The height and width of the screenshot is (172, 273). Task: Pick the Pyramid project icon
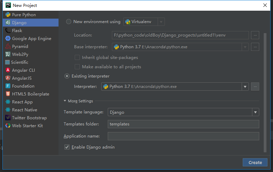pos(8,47)
